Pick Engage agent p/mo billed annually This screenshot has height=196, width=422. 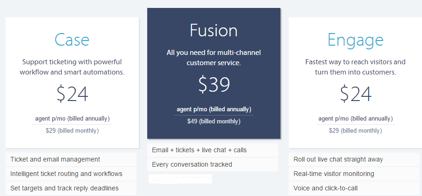click(x=355, y=119)
